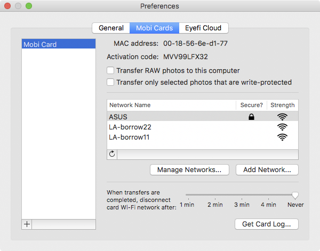Switch to the General tab
Screen dimensions: 320x251
tap(111, 28)
